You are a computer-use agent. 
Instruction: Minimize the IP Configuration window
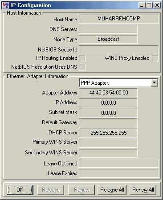point(142,5)
